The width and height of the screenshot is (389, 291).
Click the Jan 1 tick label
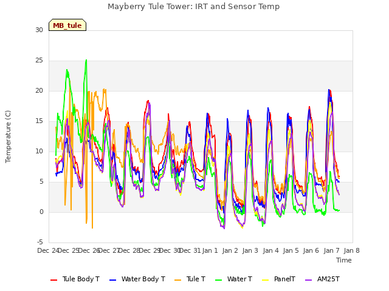(210, 250)
